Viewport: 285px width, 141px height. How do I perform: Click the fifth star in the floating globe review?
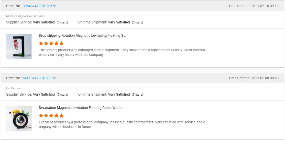coord(61,116)
